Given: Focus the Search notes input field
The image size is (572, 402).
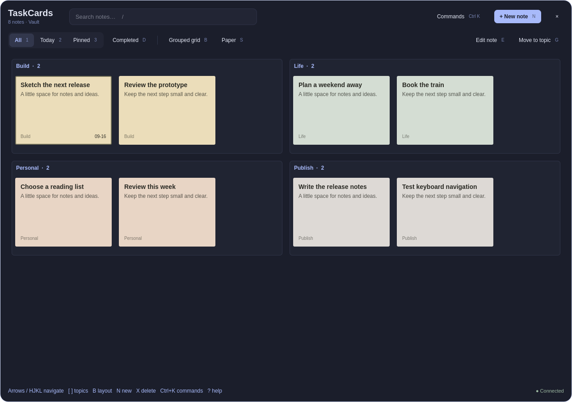Looking at the screenshot, I should 163,17.
